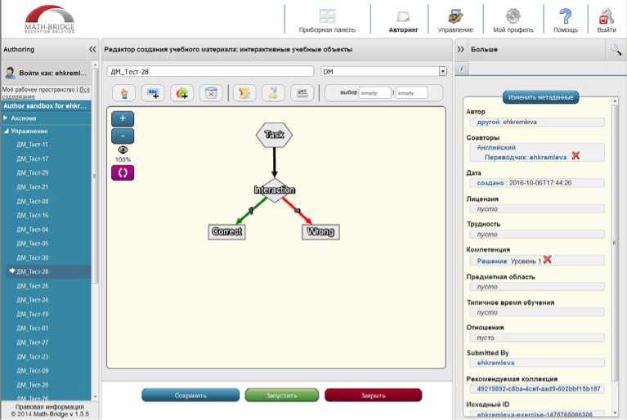The width and height of the screenshot is (627, 420).
Task: Log out with Выйти icon
Action: [607, 20]
